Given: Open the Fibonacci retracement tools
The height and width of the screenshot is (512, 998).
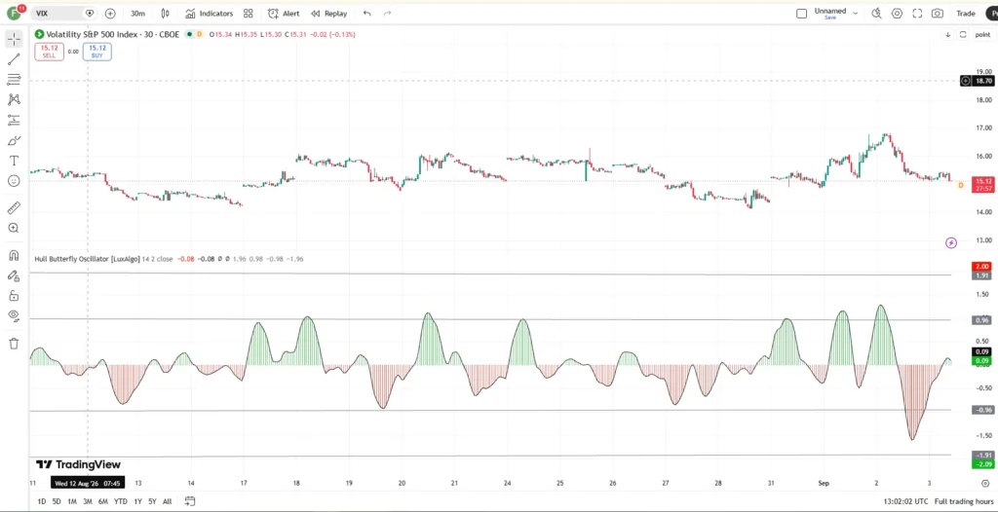Looking at the screenshot, I should click(14, 80).
